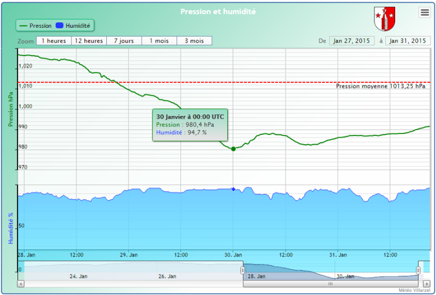Select the 1 mois zoom option
The height and width of the screenshot is (295, 436).
pyautogui.click(x=159, y=41)
